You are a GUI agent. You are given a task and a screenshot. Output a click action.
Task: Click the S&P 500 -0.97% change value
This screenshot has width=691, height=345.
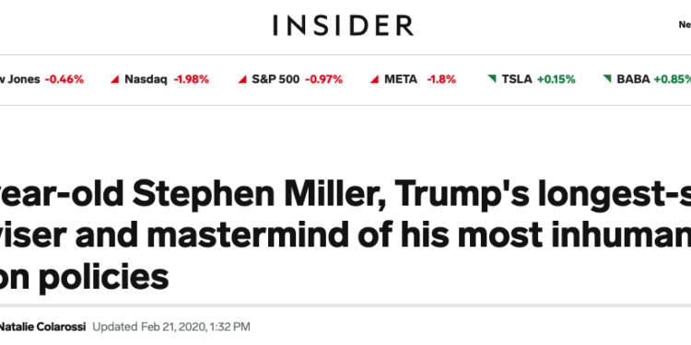click(323, 79)
